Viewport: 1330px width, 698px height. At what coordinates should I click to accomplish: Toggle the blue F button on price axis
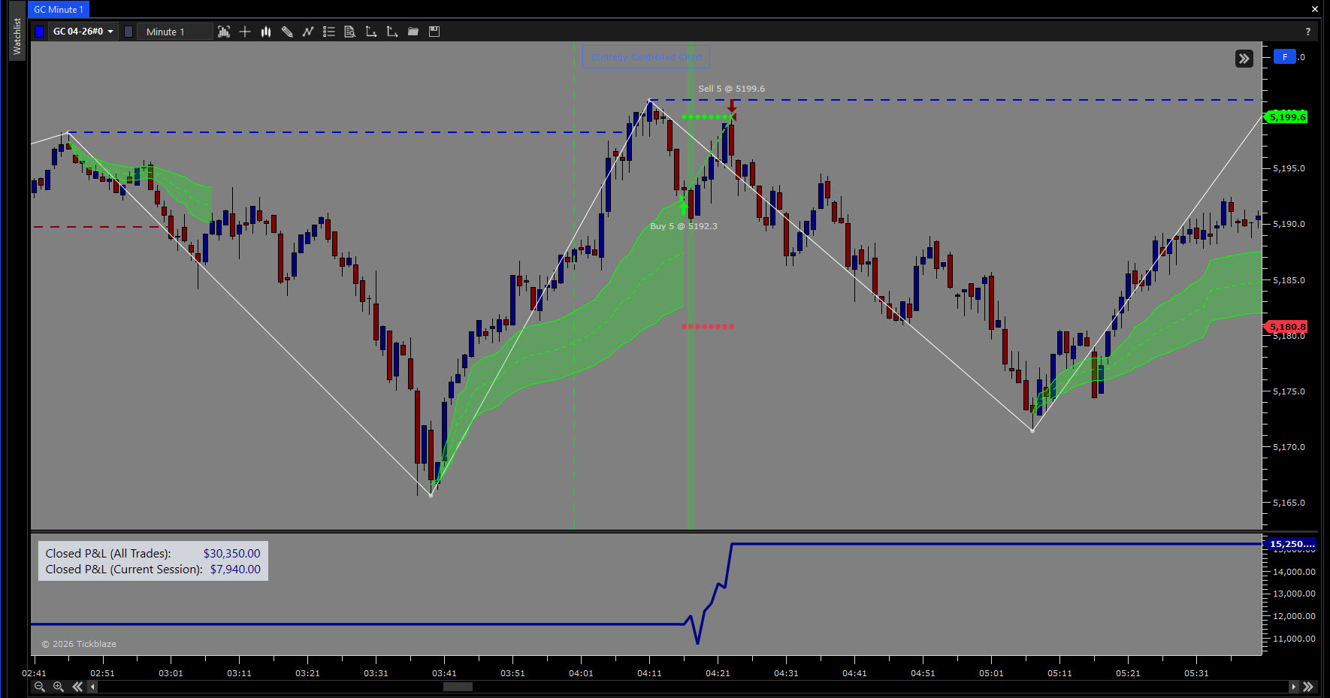coord(1285,57)
